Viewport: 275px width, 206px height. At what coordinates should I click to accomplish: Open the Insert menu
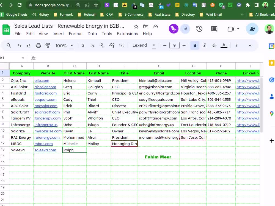pyautogui.click(x=58, y=34)
